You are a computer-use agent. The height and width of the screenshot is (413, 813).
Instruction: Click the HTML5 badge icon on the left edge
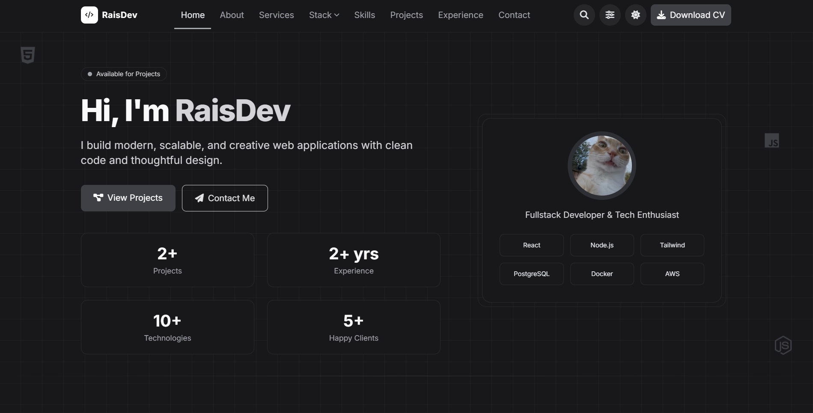(27, 55)
